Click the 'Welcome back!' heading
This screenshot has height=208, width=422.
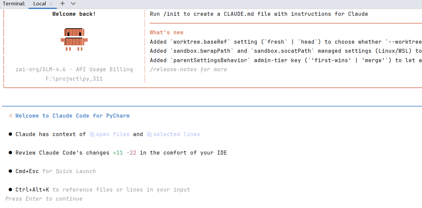[x=74, y=14]
